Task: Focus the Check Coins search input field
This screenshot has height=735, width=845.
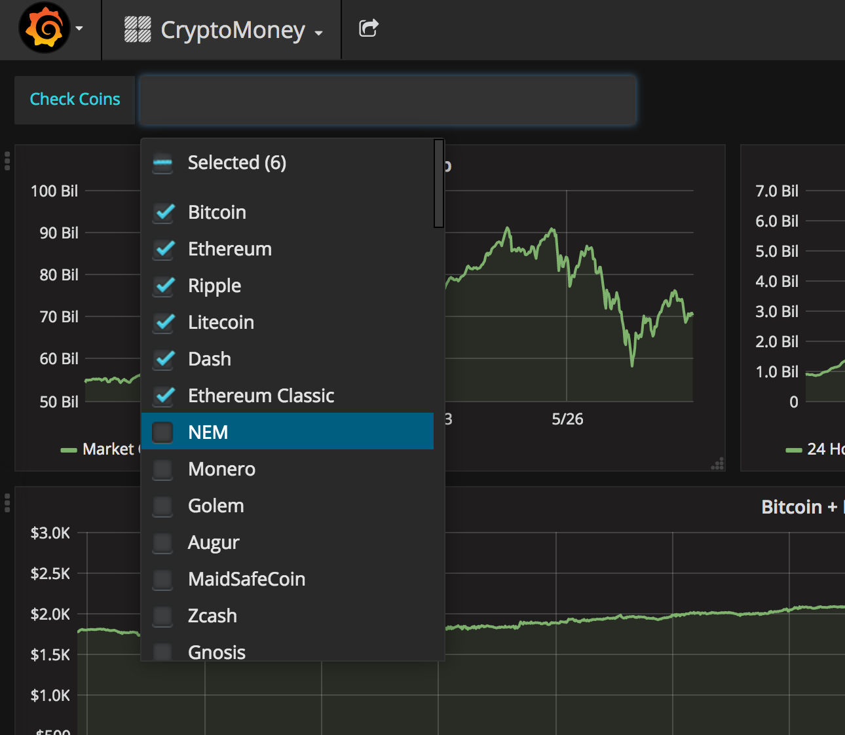Action: tap(387, 100)
